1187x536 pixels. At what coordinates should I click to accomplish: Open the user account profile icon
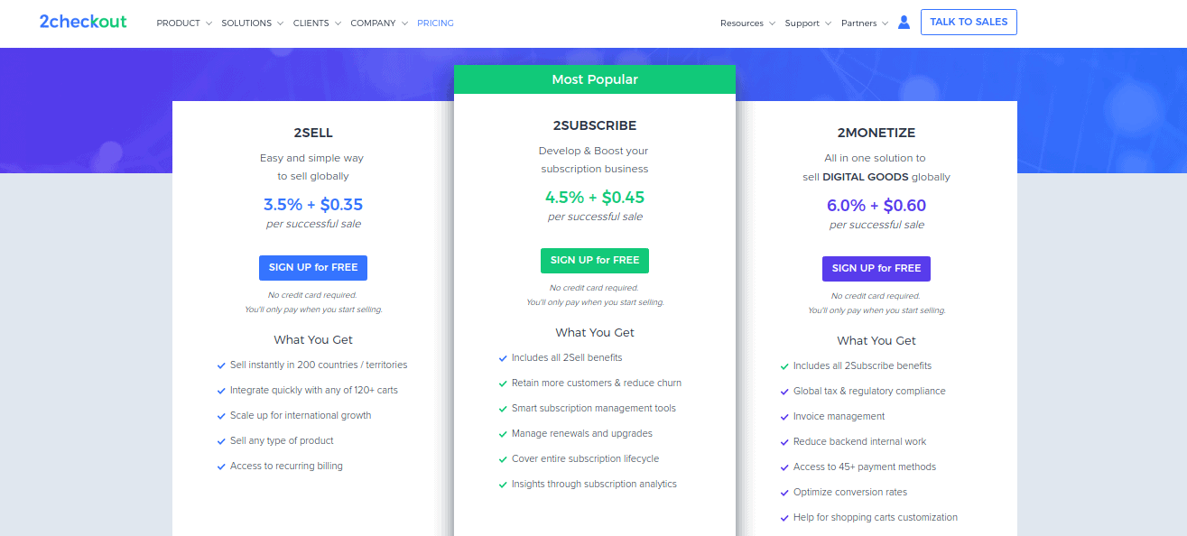pyautogui.click(x=904, y=23)
